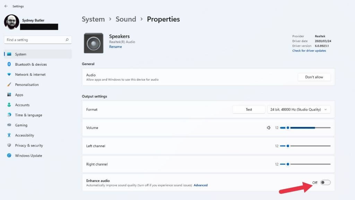The height and width of the screenshot is (200, 355).
Task: Go to the System breadcrumb
Action: [x=93, y=19]
